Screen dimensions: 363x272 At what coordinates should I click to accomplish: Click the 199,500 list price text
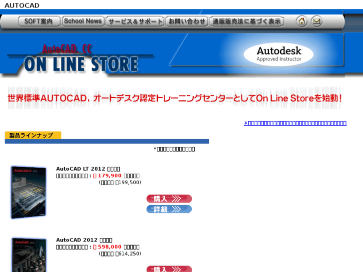(x=128, y=183)
